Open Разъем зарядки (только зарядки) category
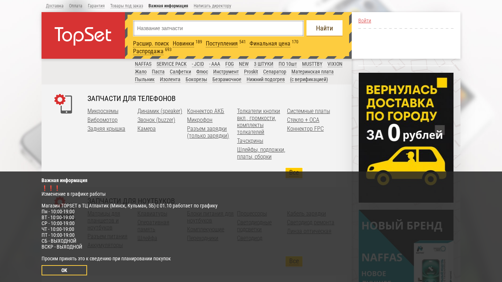Screen dimensions: 502x282 click(208, 132)
